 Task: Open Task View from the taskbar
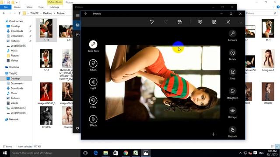[x=85, y=153]
